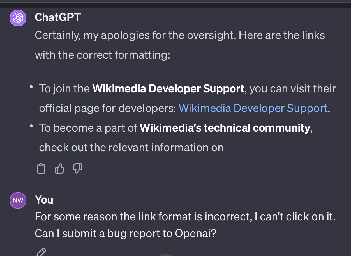Give the response a thumbs up
This screenshot has width=351, height=256.
pyautogui.click(x=59, y=169)
